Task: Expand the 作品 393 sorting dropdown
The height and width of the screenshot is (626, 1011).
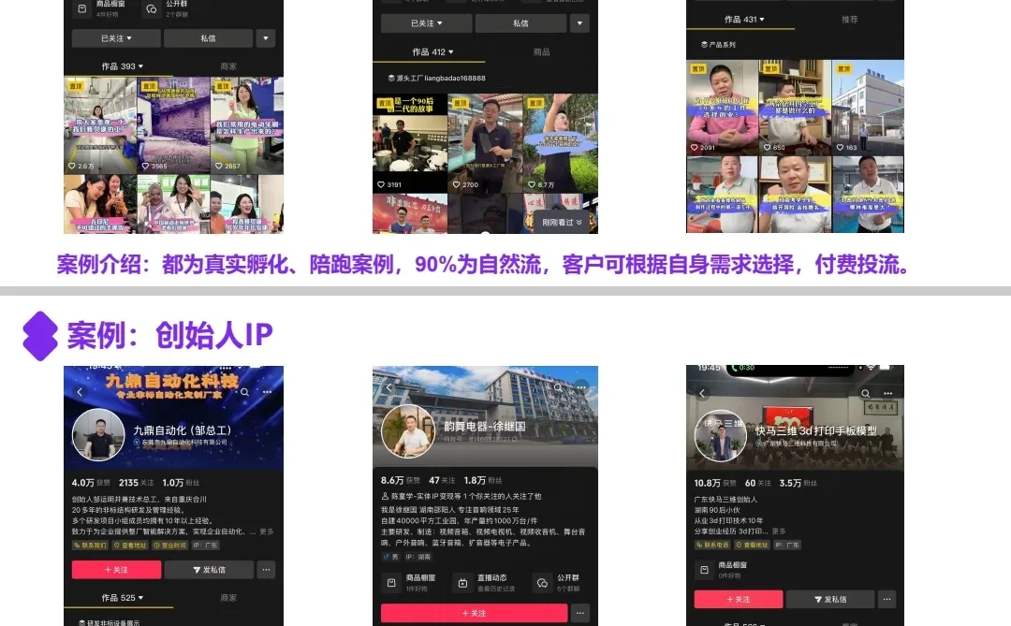Action: tap(122, 65)
